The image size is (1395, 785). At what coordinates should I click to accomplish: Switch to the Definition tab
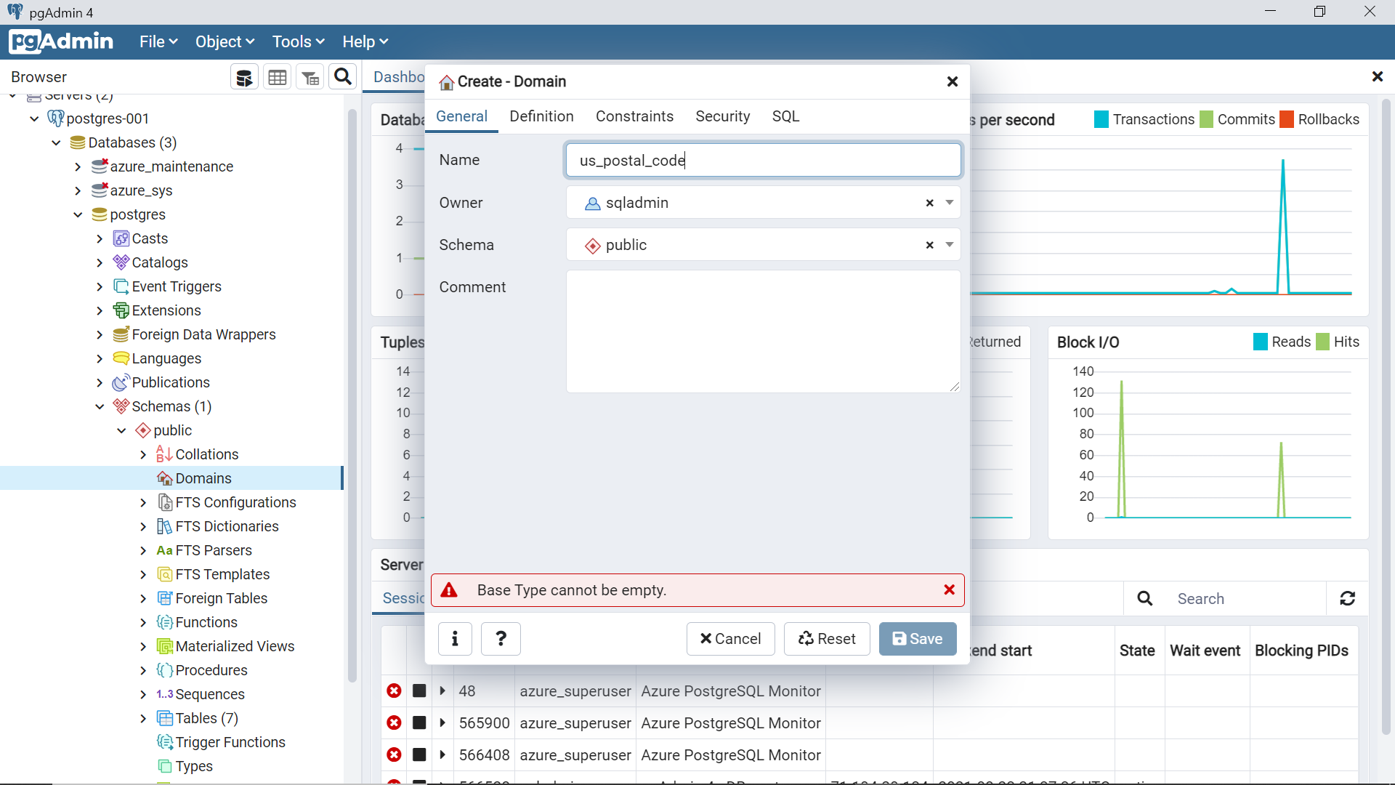[541, 116]
